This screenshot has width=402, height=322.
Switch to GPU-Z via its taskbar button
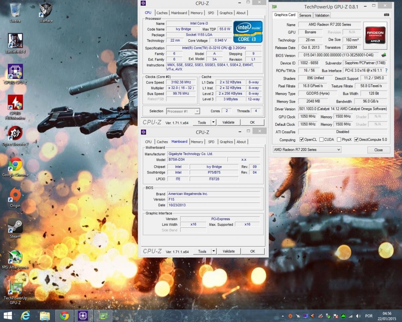tap(103, 316)
